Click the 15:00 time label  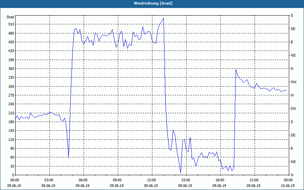186,180
